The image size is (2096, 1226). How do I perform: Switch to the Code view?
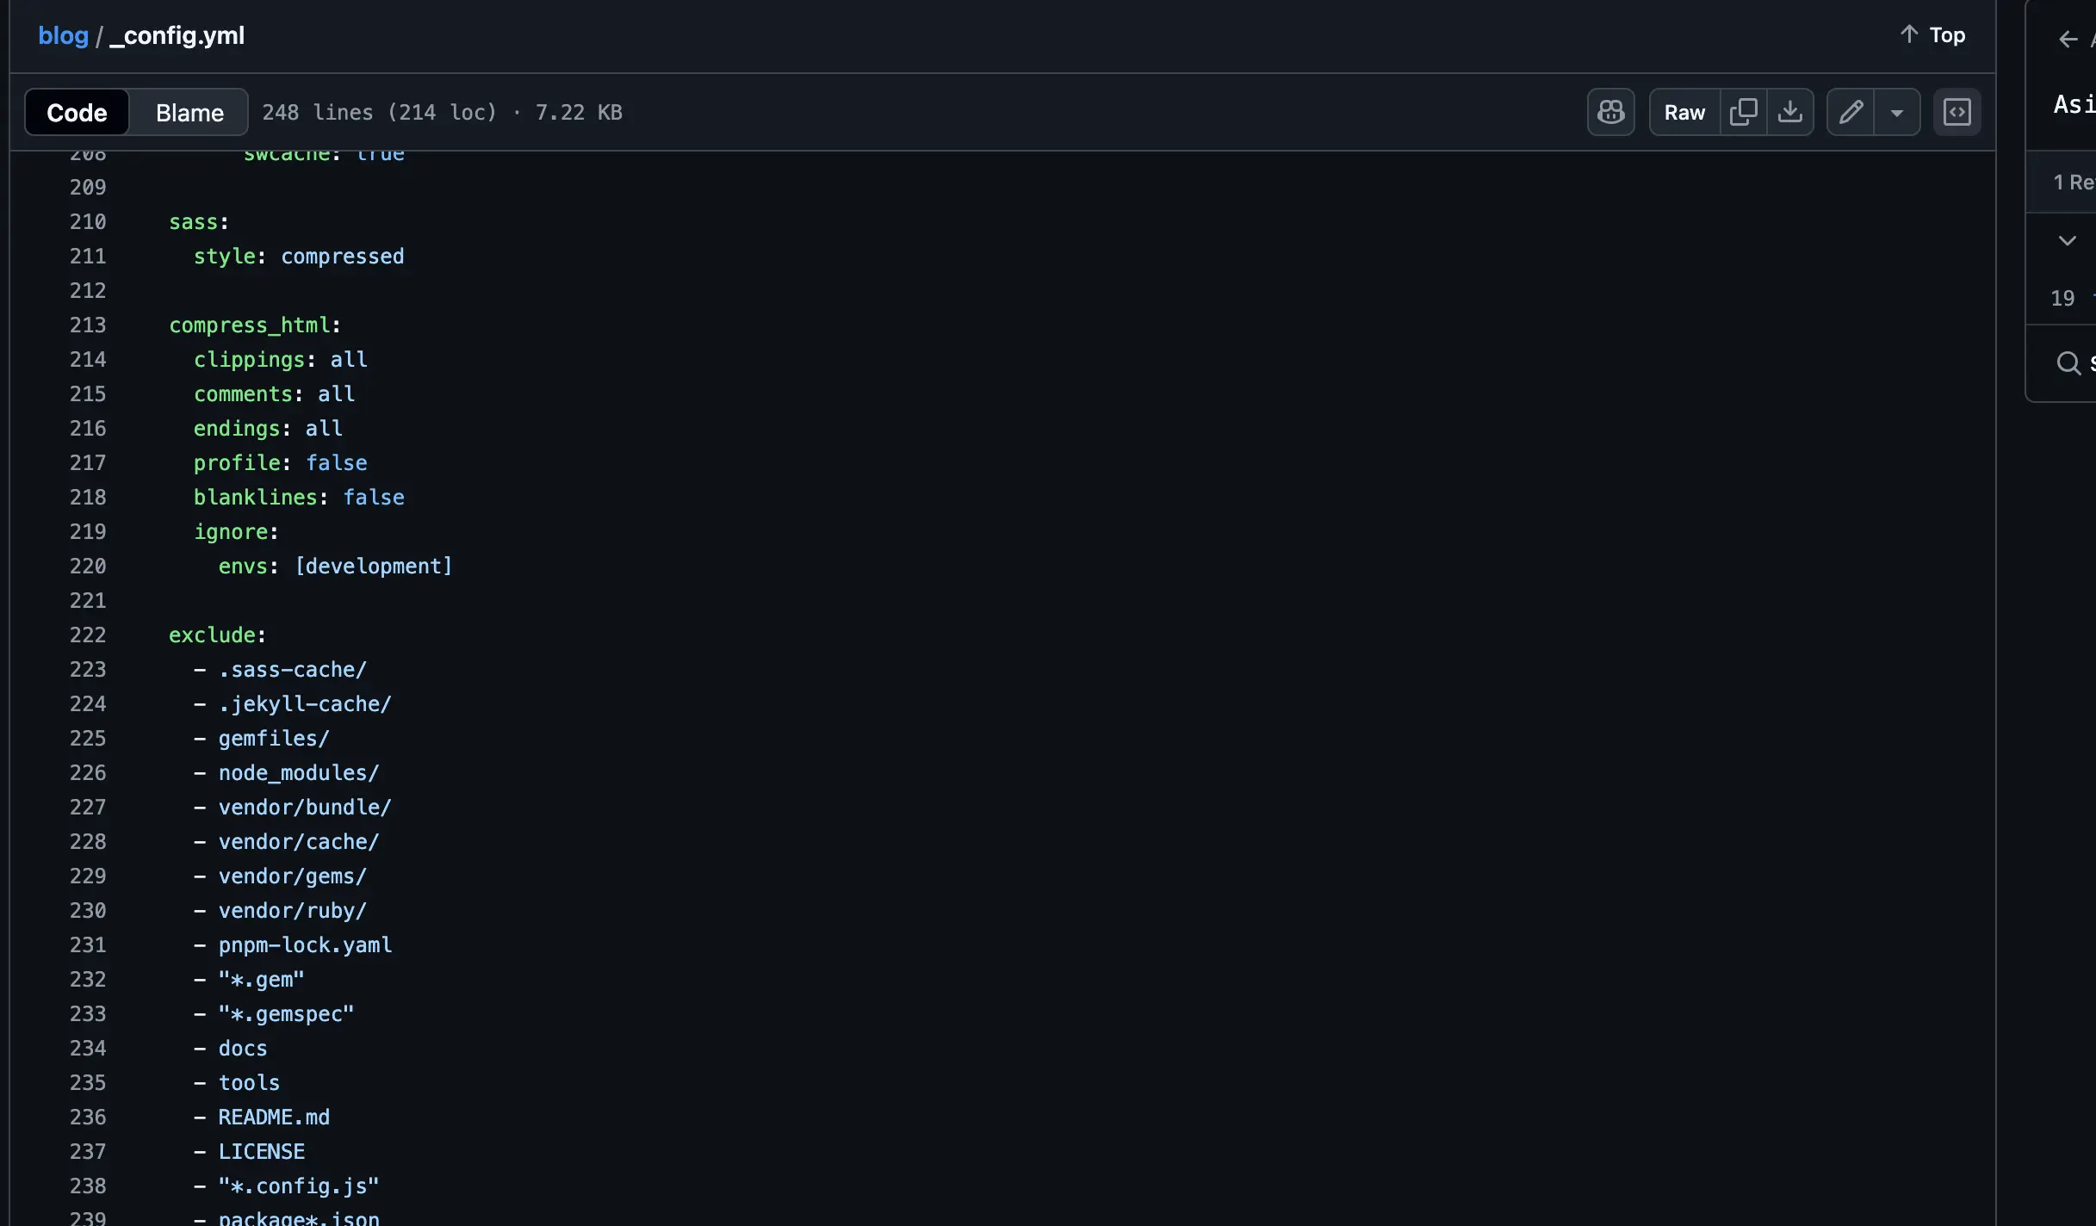pos(77,113)
